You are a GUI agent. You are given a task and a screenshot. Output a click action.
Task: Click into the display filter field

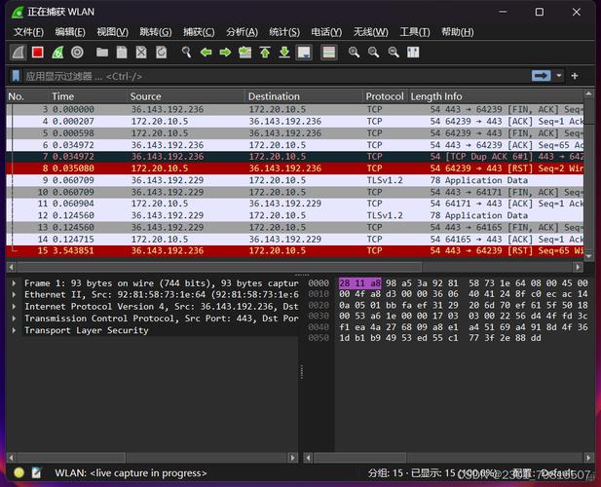[x=276, y=76]
